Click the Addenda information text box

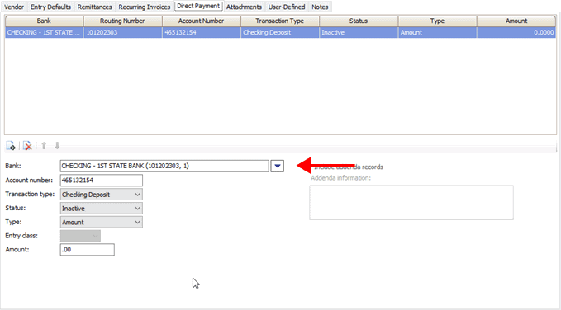[411, 203]
